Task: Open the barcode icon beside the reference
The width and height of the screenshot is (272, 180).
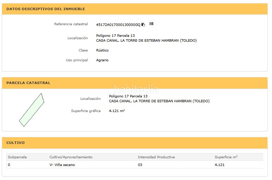Action: tap(151, 24)
